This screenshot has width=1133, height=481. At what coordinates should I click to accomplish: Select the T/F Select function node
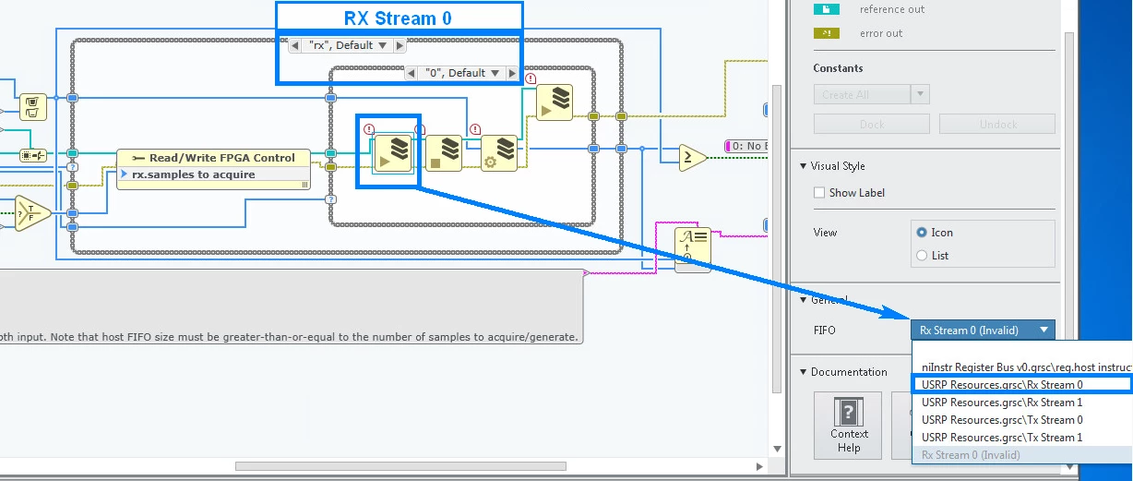pos(33,215)
